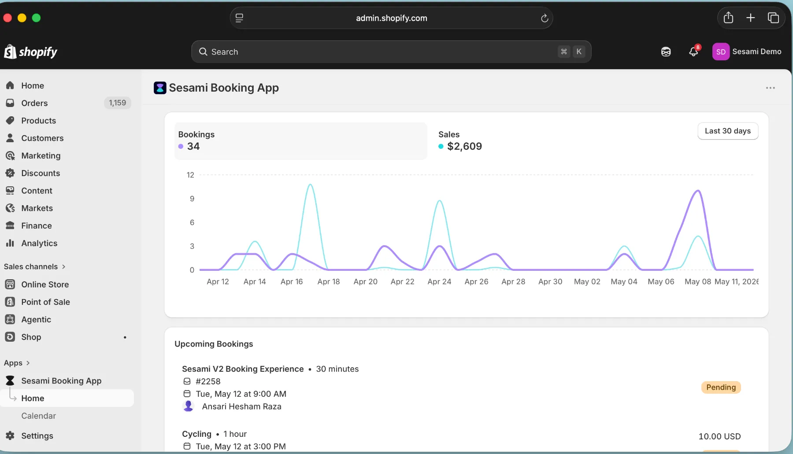Open the Sesami Demo store menu
The width and height of the screenshot is (793, 454).
click(x=747, y=52)
